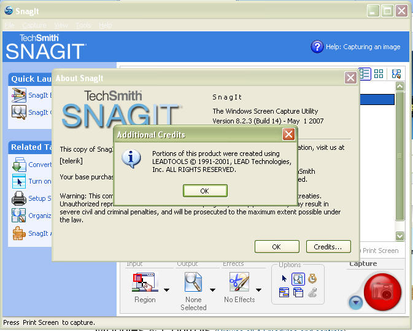Screen dimensions: 413x331
Task: Click the Setup printer icon
Action: point(18,198)
